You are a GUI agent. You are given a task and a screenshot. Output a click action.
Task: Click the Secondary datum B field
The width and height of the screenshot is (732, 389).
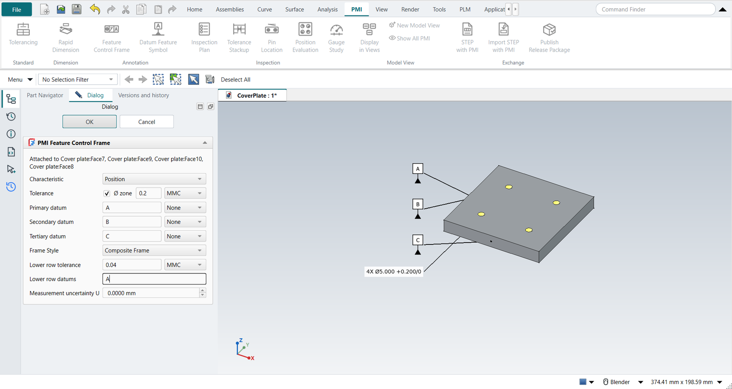pyautogui.click(x=132, y=222)
